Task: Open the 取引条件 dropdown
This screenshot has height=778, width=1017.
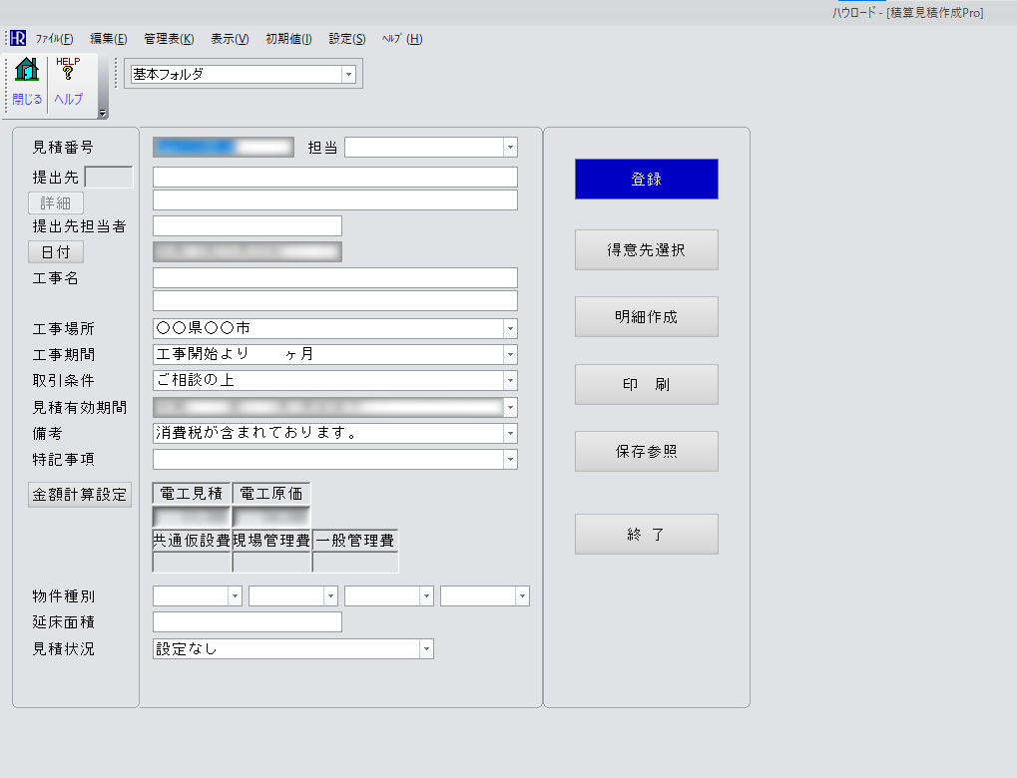Action: (510, 381)
